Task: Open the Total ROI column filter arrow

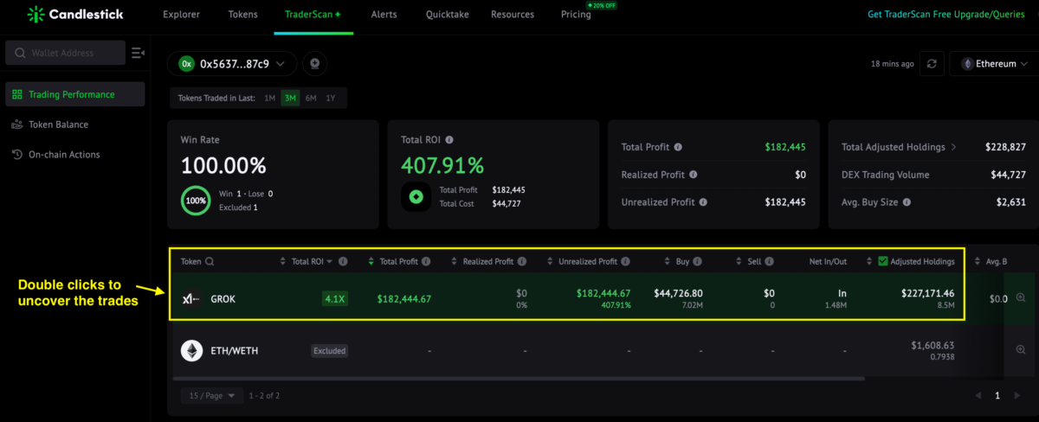Action: pyautogui.click(x=329, y=261)
